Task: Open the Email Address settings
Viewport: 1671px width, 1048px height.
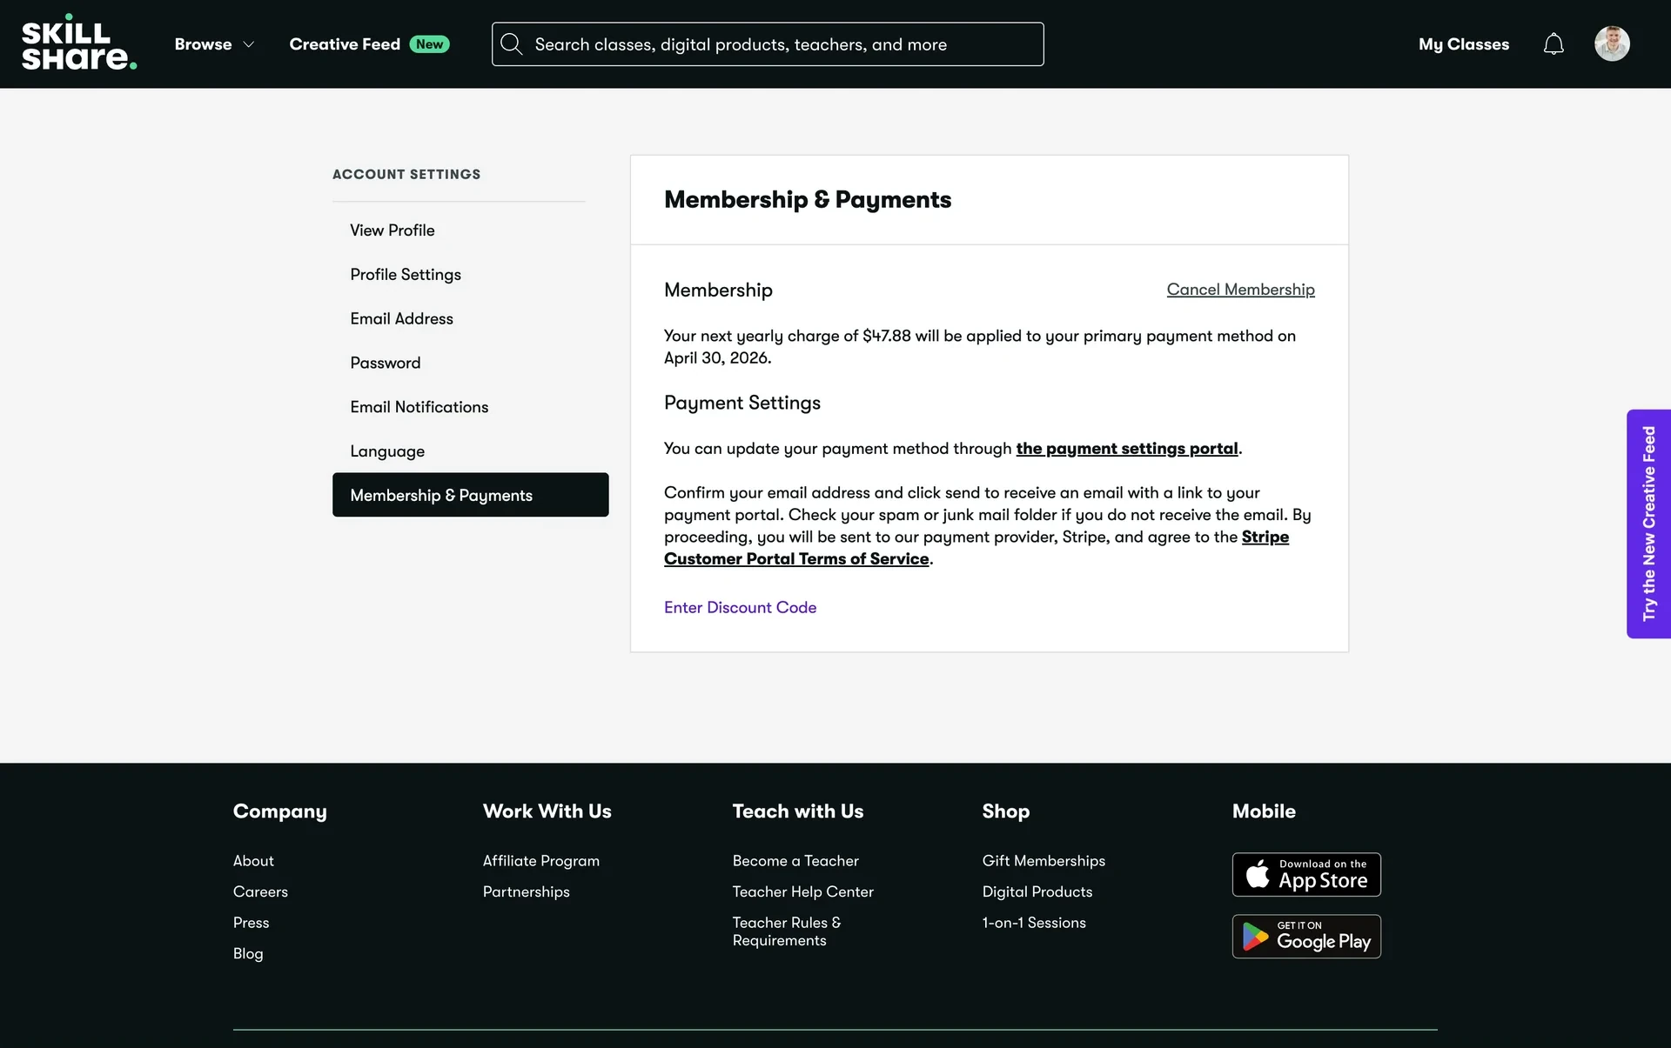Action: pos(401,318)
